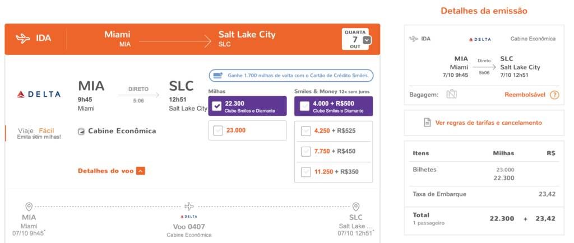Viewport: 574px width, 243px height.
Task: Select the 7.750 + R$450 option
Action: pyautogui.click(x=305, y=151)
